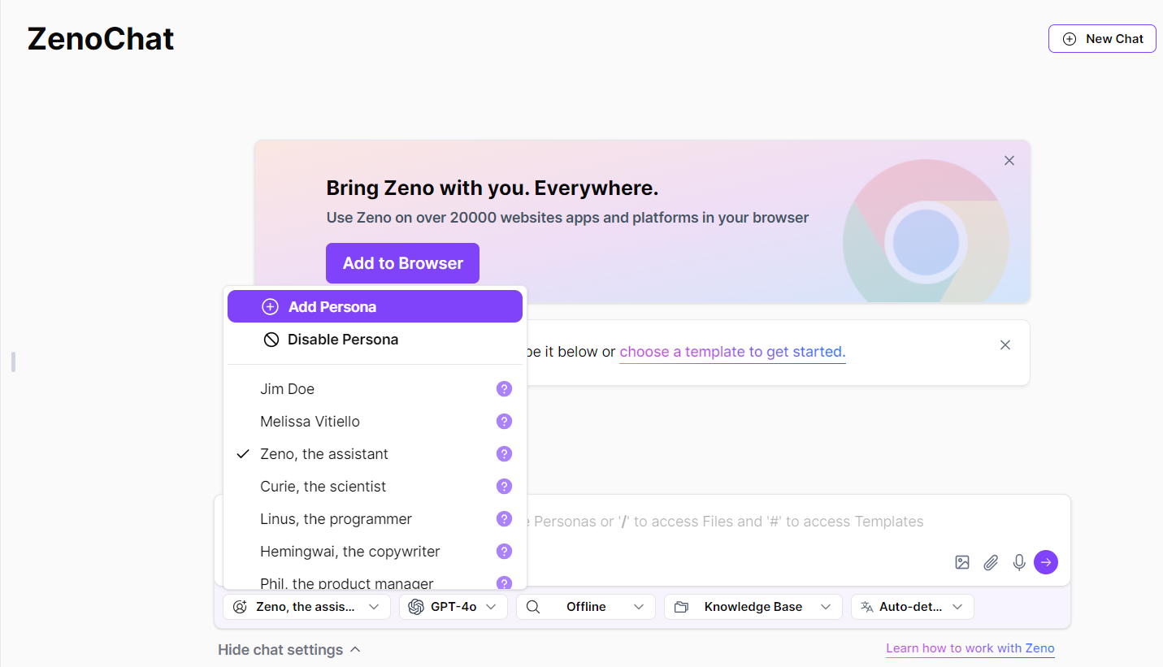Start a conversation with New Chat button
This screenshot has height=667, width=1163.
tap(1102, 38)
